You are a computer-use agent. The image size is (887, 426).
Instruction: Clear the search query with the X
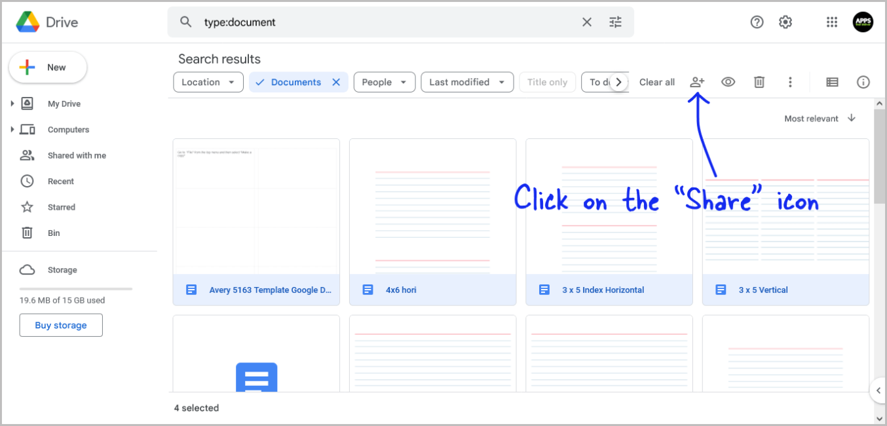coord(587,22)
